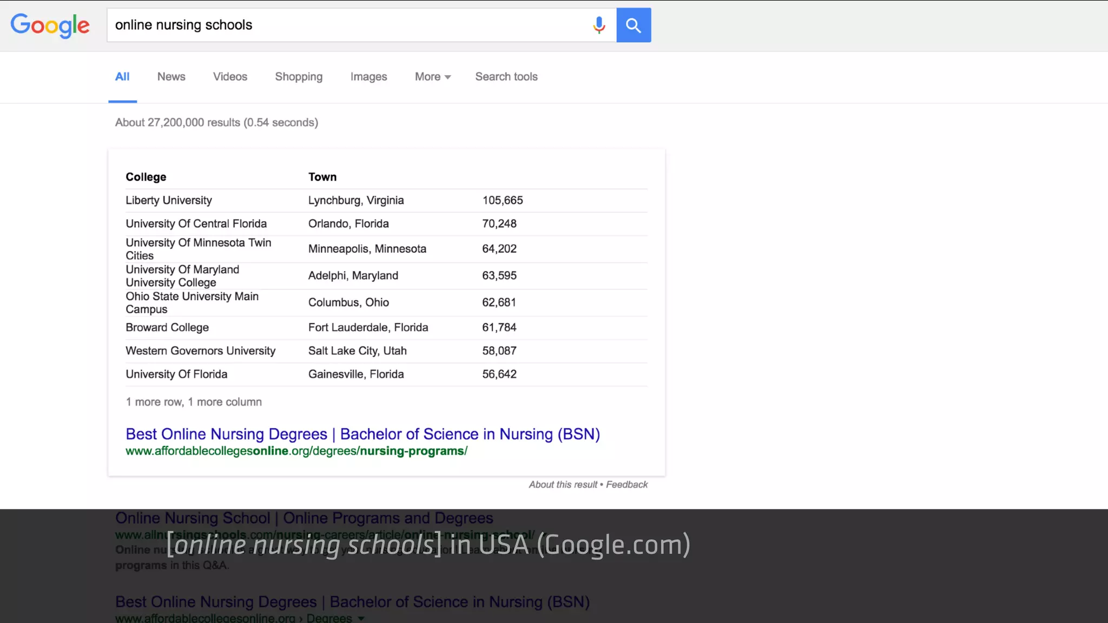Click the Columbus, Ohio cell

point(348,302)
